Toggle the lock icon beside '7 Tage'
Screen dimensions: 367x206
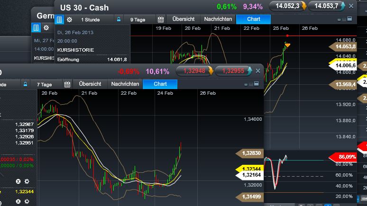(25, 84)
